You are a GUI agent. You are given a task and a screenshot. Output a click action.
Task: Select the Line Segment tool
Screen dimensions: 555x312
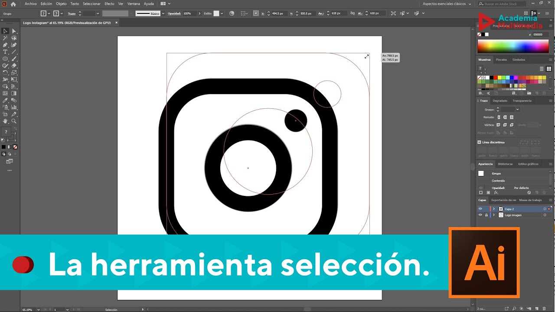[14, 52]
